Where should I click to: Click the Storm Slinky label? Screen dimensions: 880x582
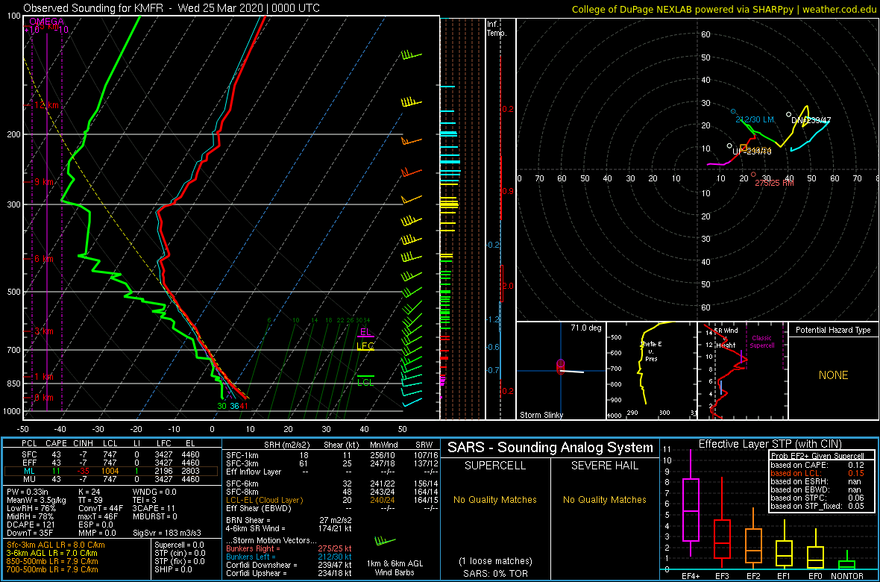pos(541,415)
